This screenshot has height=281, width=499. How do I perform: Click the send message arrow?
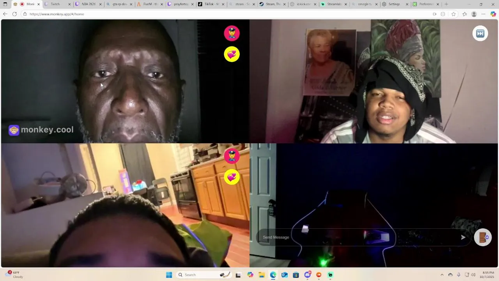[463, 237]
